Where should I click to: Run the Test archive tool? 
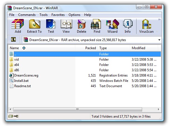coord(51,24)
